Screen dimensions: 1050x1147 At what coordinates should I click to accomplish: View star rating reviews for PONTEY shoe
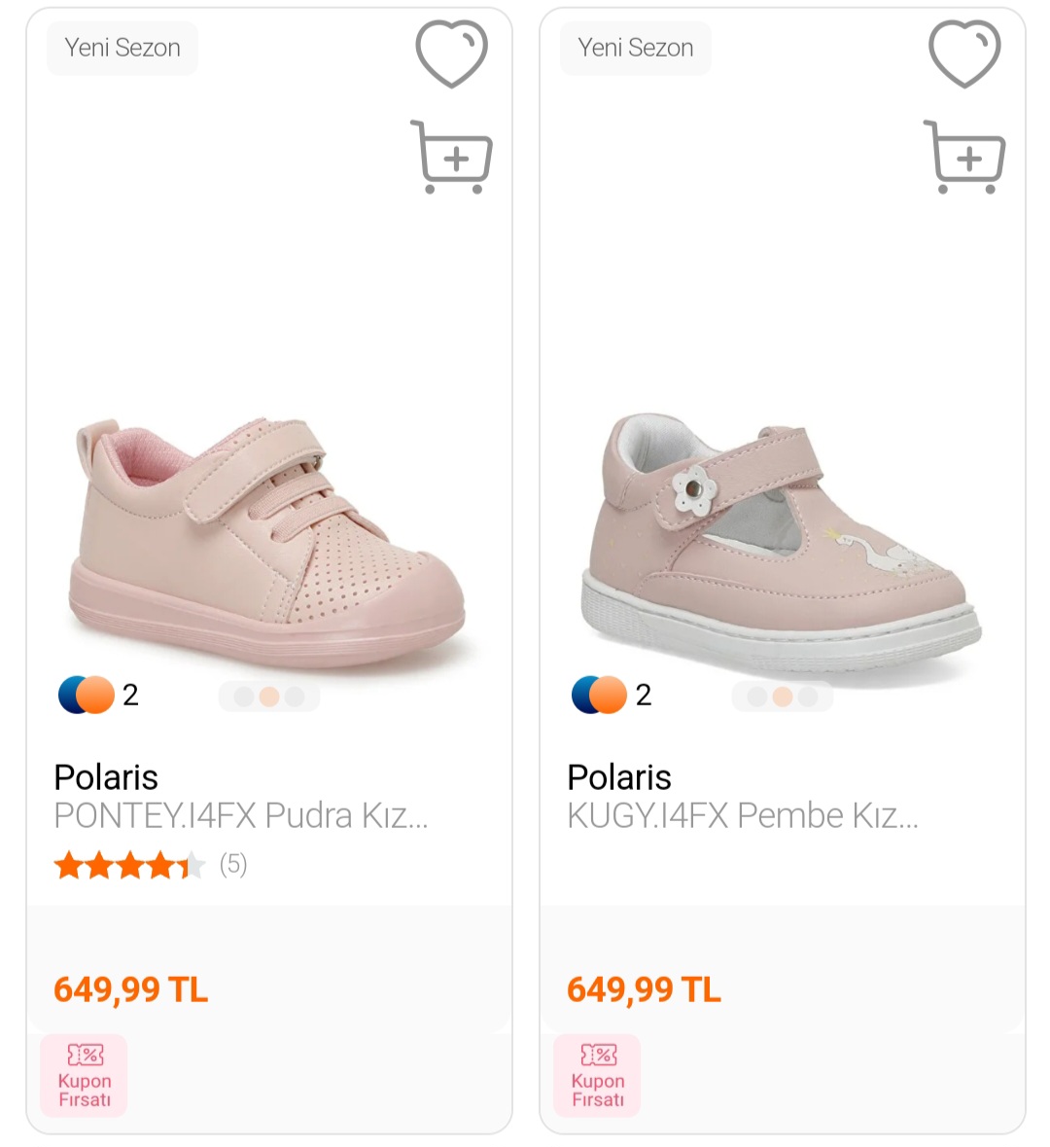pos(150,864)
